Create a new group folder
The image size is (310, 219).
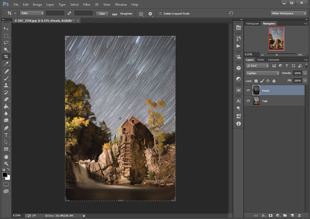point(285,216)
